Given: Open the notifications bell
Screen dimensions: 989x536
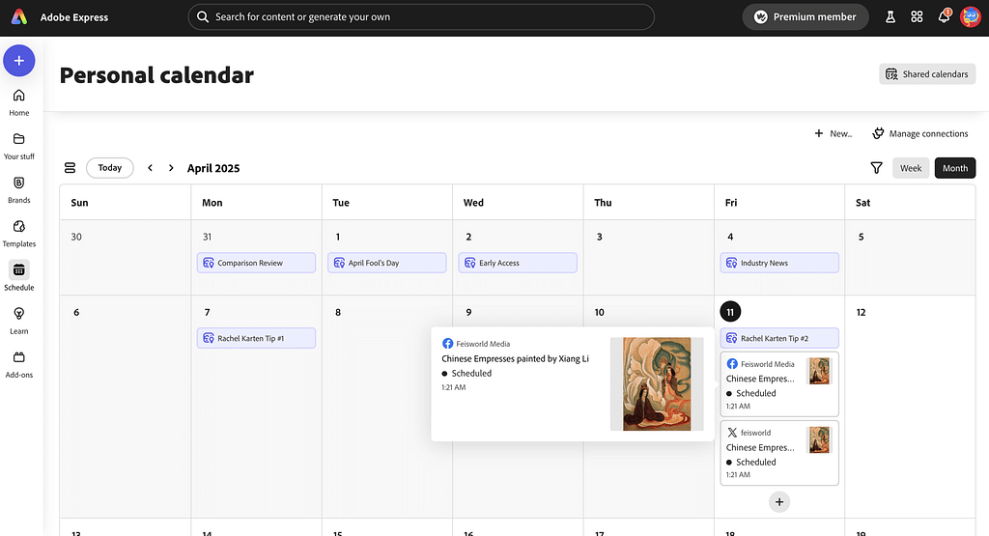Looking at the screenshot, I should (945, 17).
